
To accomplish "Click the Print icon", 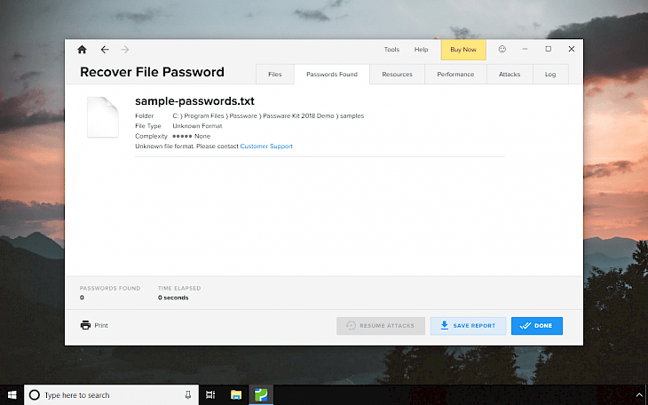I will 85,325.
